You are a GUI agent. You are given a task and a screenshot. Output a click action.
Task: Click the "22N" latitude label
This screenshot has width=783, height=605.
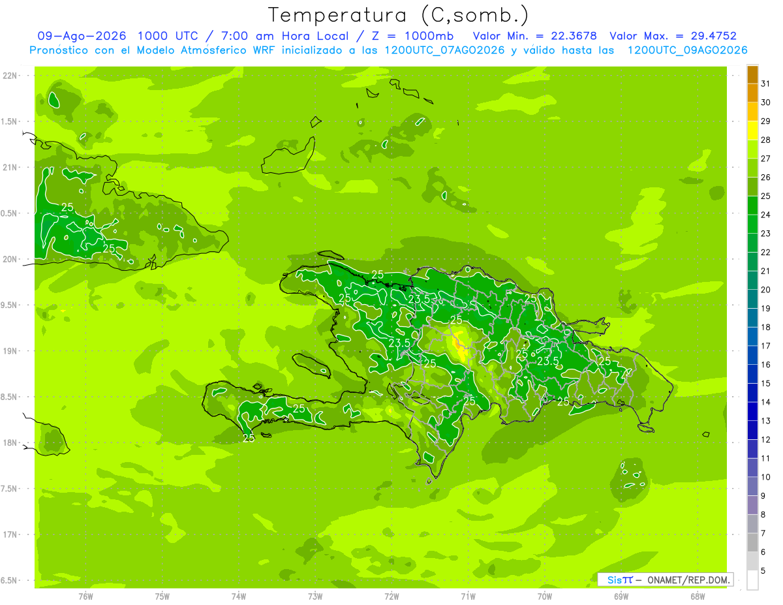10,75
